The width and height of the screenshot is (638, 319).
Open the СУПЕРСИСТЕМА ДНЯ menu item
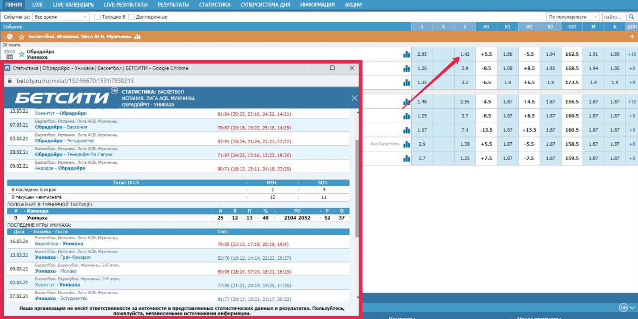(x=265, y=5)
